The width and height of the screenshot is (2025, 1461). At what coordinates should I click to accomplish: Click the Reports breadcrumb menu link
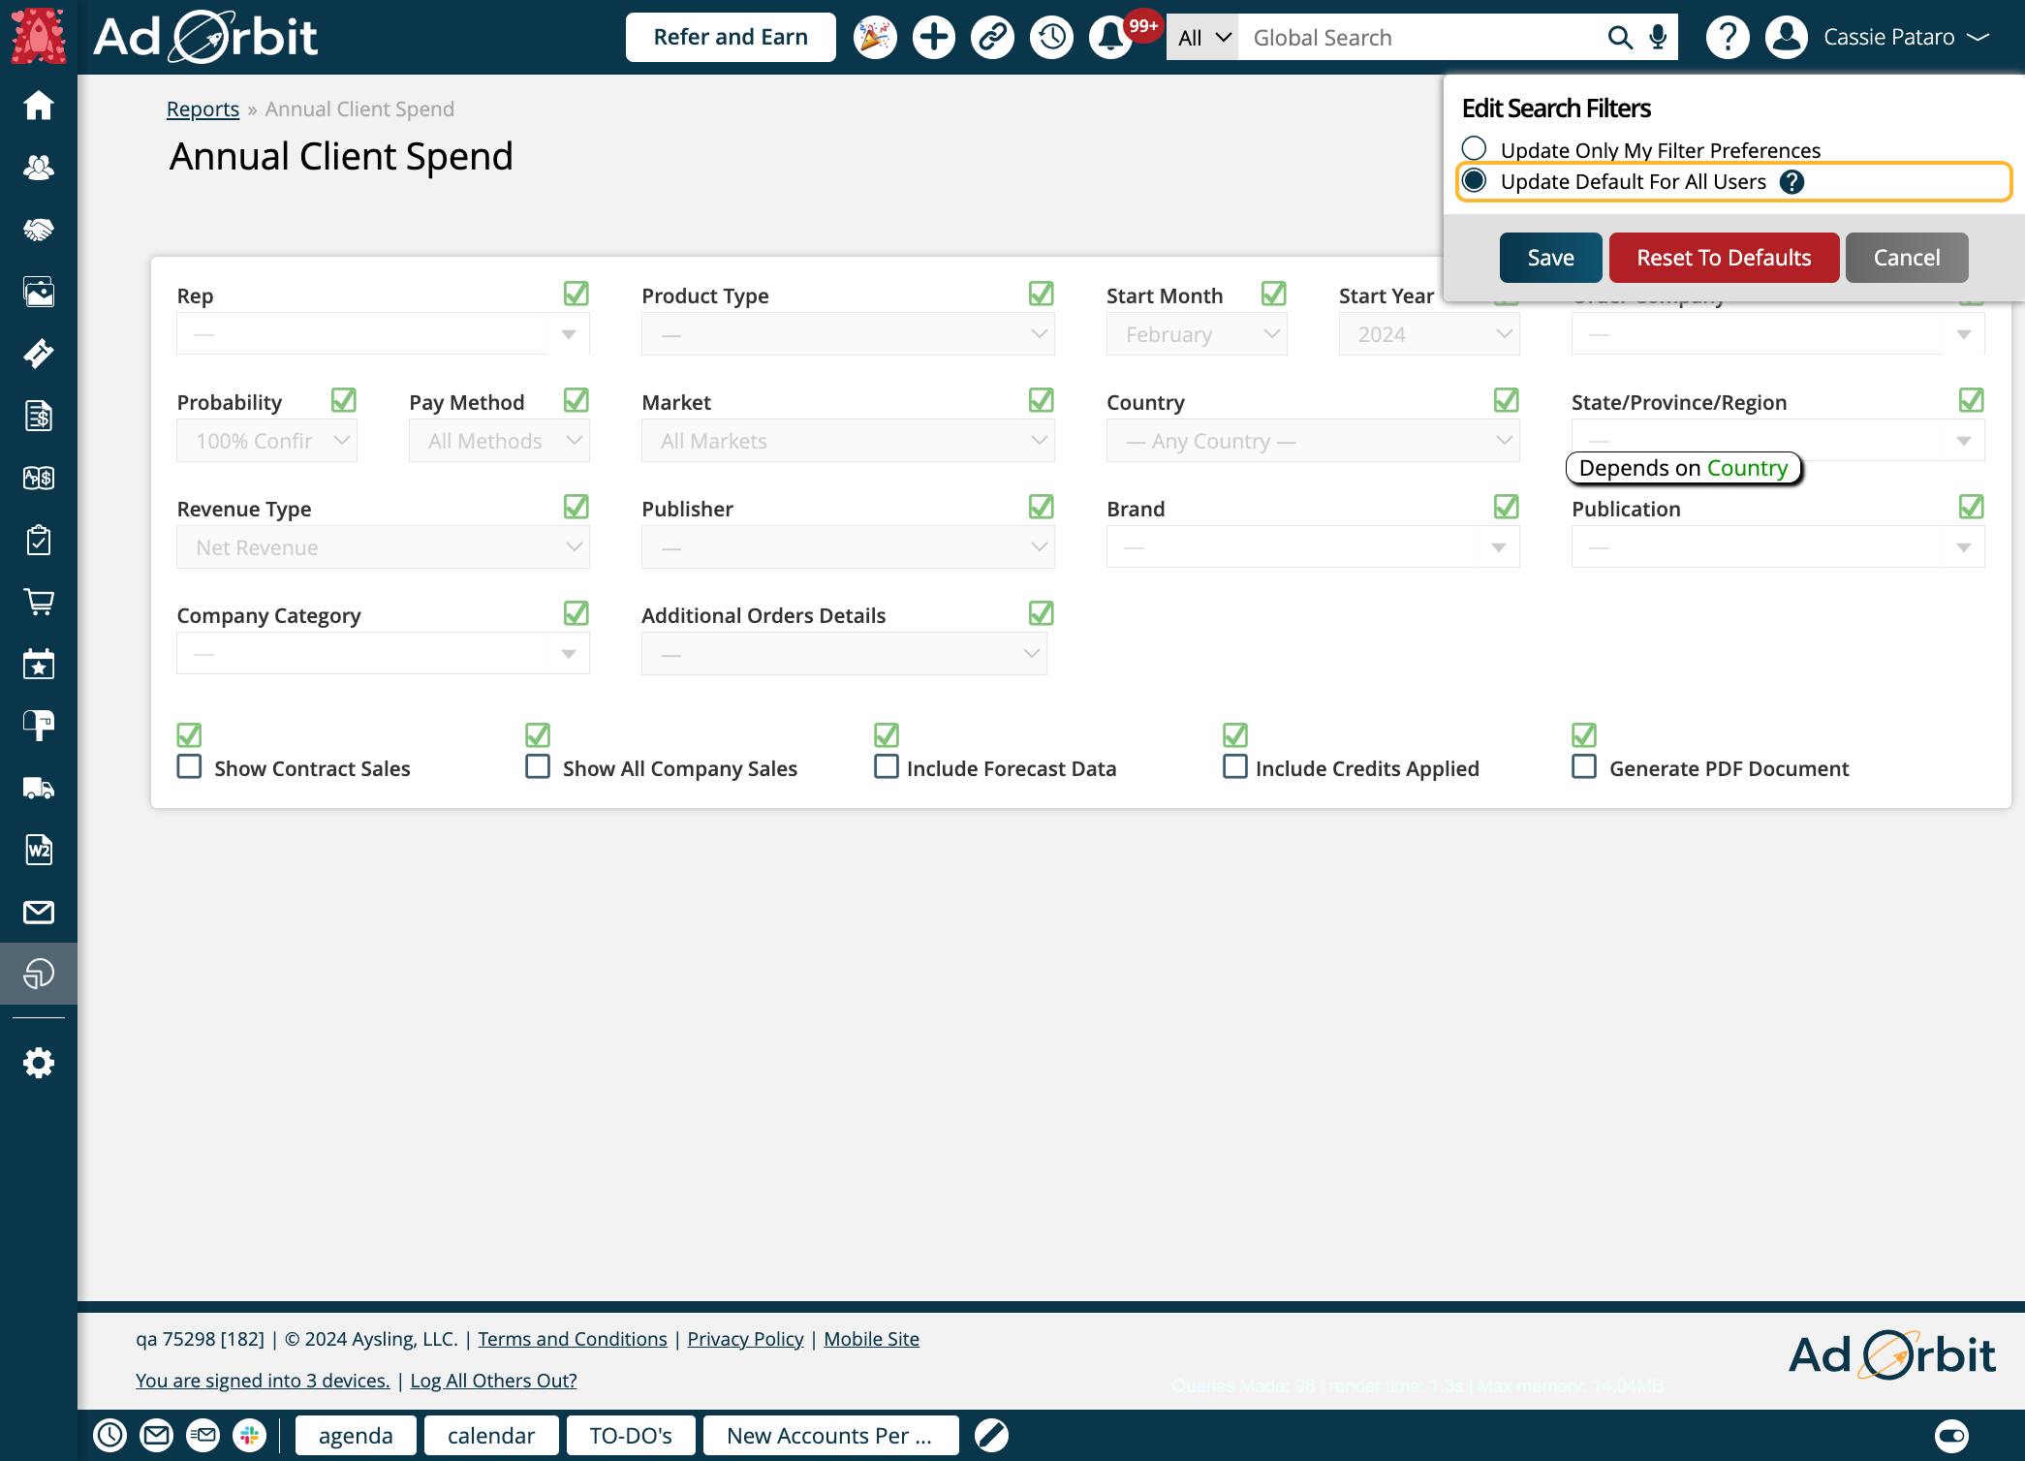pos(202,107)
